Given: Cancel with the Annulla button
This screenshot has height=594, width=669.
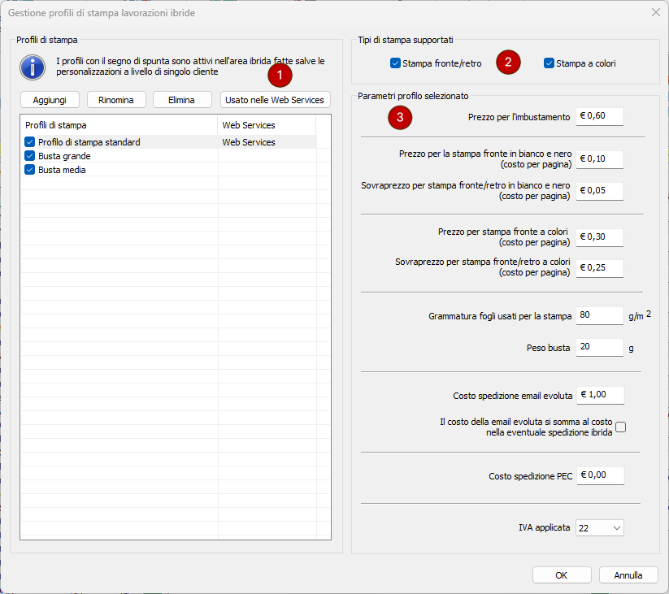Looking at the screenshot, I should coord(628,574).
